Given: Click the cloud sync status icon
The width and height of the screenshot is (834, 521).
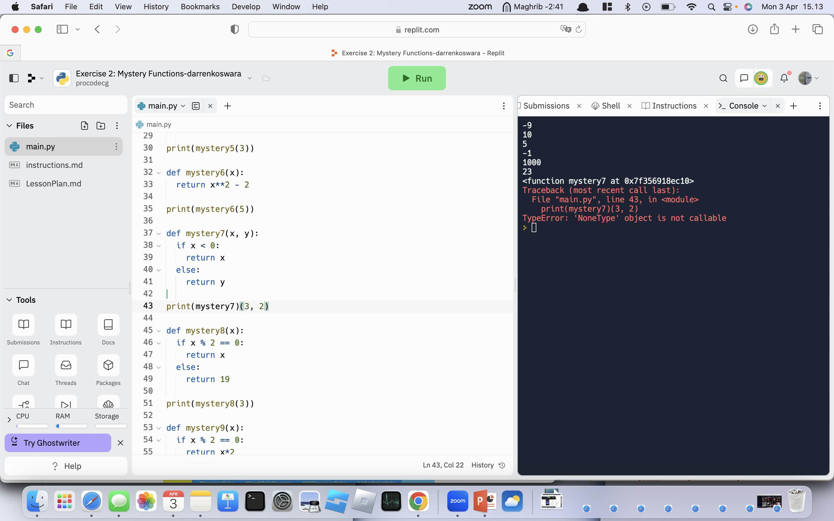Looking at the screenshot, I should (x=266, y=78).
